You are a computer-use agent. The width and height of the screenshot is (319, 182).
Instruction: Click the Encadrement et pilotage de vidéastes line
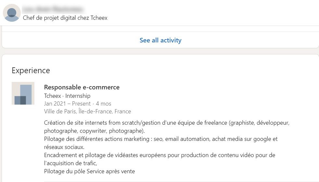(159, 155)
